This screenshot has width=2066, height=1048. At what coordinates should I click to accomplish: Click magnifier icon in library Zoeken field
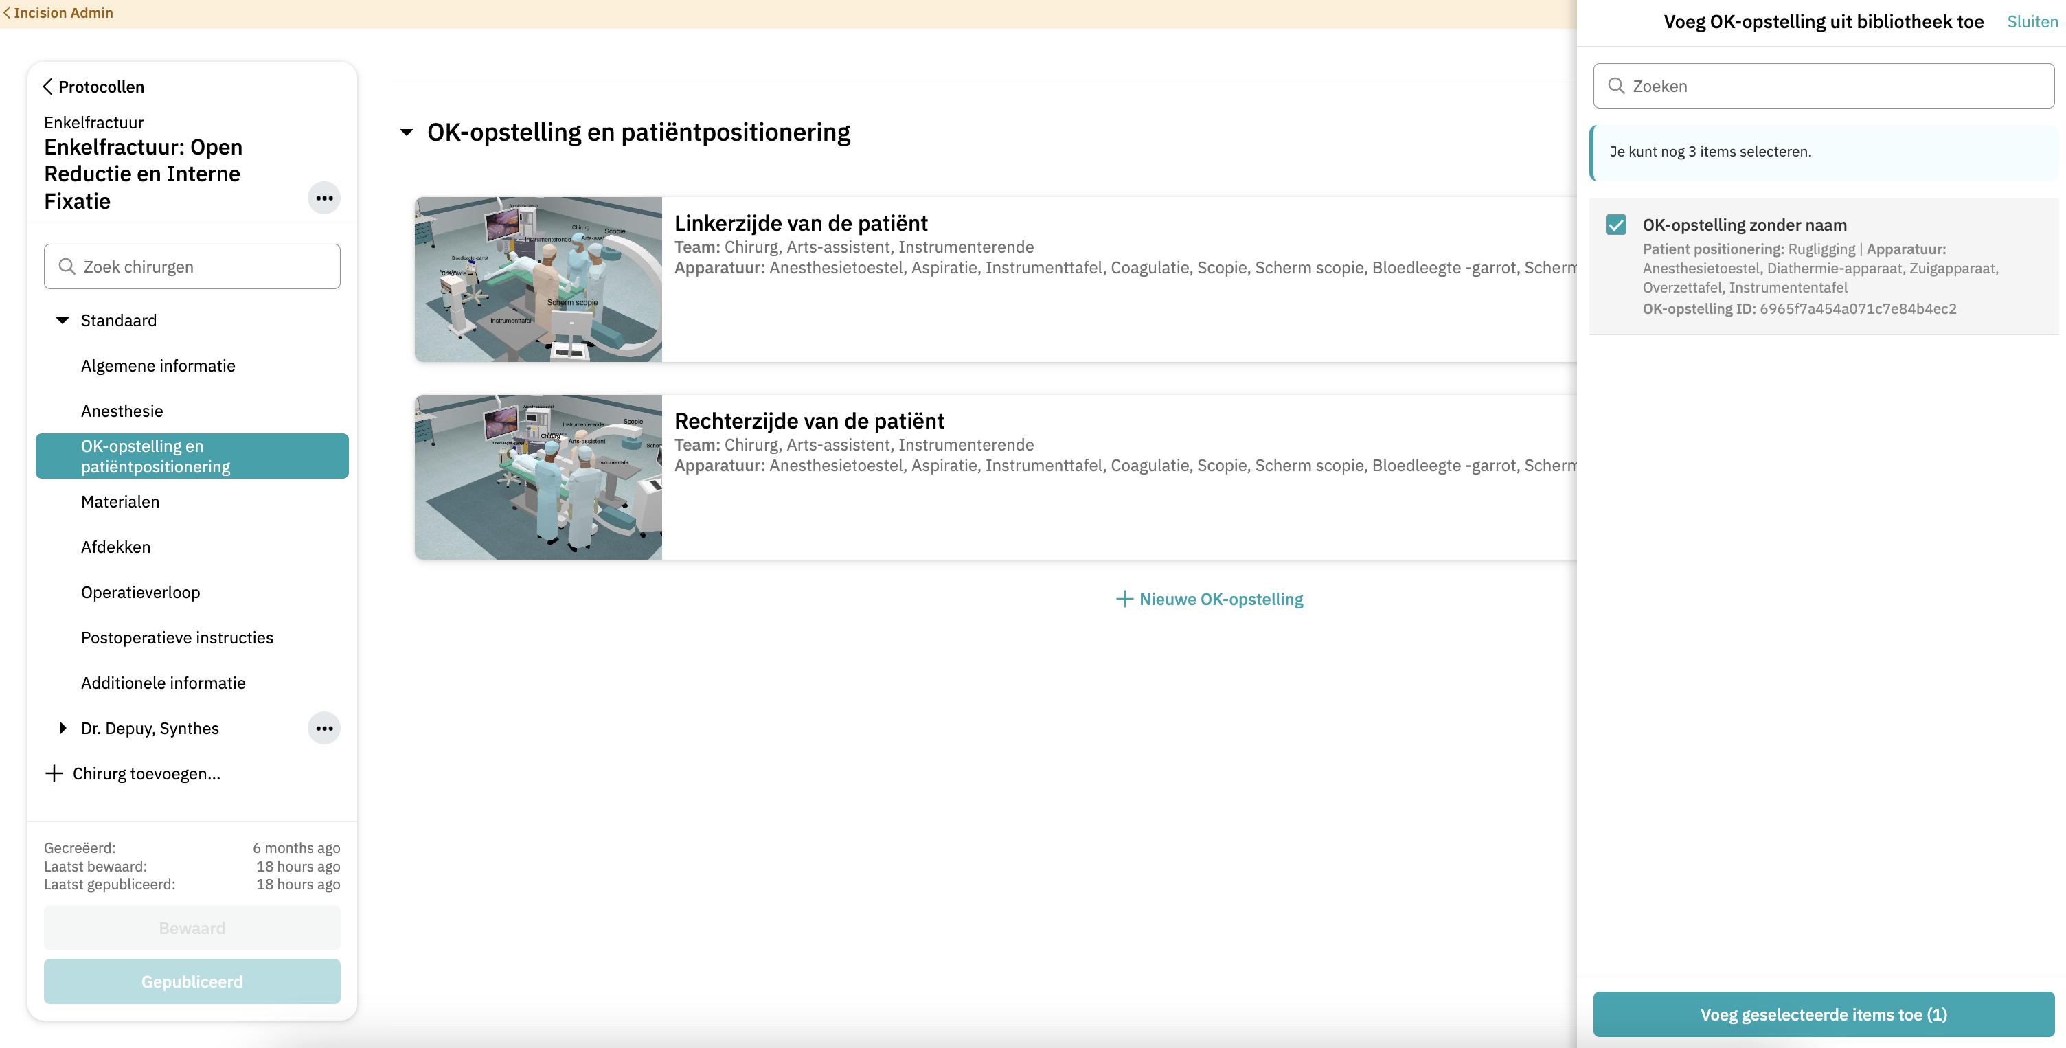click(x=1617, y=86)
